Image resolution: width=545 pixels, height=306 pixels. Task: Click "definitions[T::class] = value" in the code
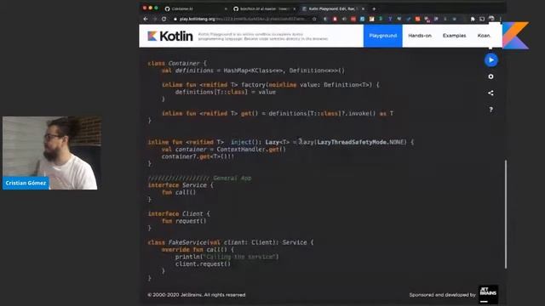point(225,92)
